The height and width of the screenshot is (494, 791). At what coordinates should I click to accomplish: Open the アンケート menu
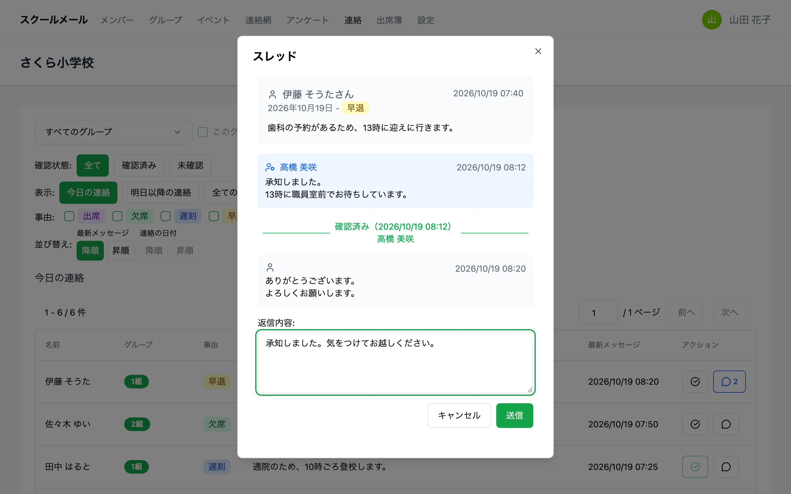point(307,20)
